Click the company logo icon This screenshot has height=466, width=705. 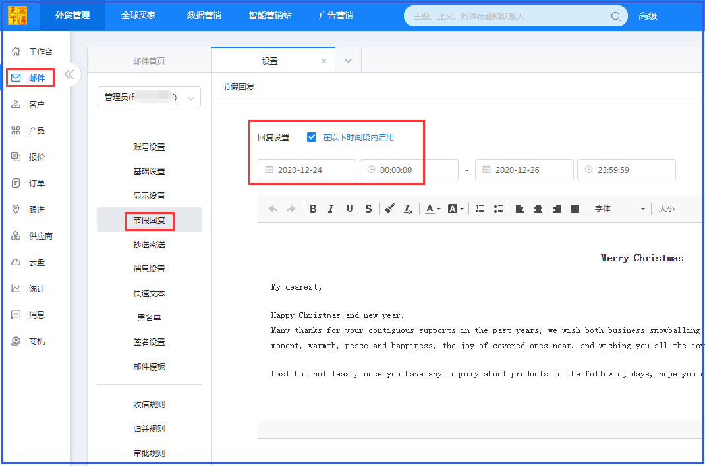coord(18,15)
